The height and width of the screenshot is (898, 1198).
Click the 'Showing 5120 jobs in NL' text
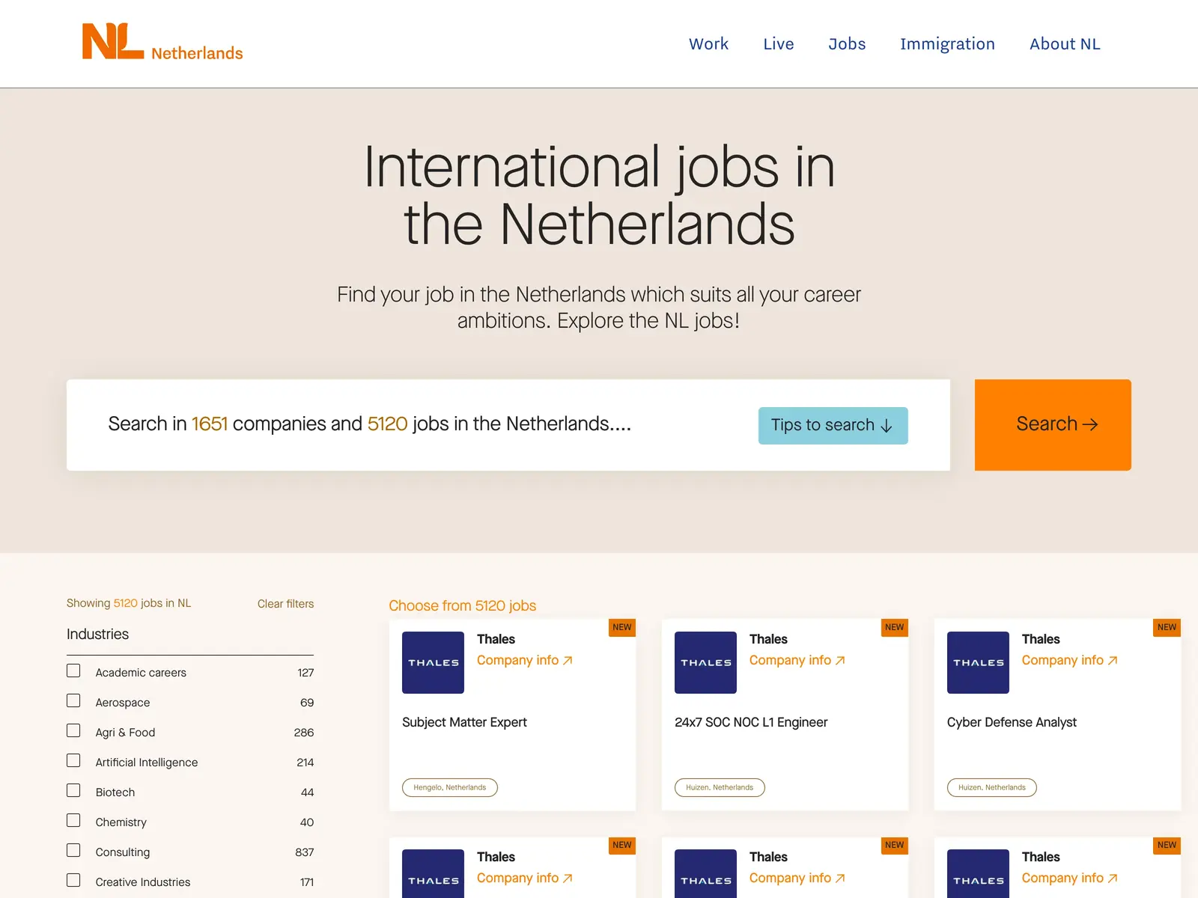(129, 603)
